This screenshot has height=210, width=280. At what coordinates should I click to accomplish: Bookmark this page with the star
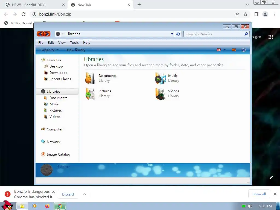point(246,14)
